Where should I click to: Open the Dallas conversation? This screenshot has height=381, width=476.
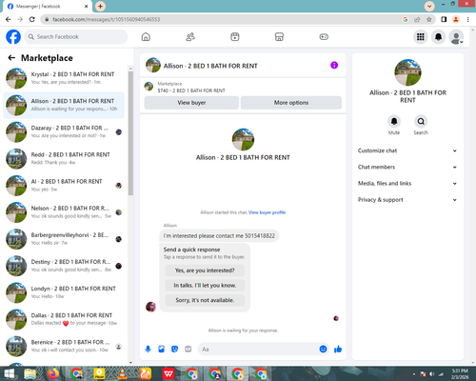64,319
